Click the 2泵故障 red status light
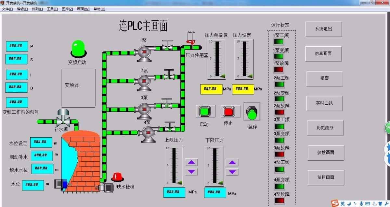The width and height of the screenshot is (390, 207). click(x=279, y=112)
